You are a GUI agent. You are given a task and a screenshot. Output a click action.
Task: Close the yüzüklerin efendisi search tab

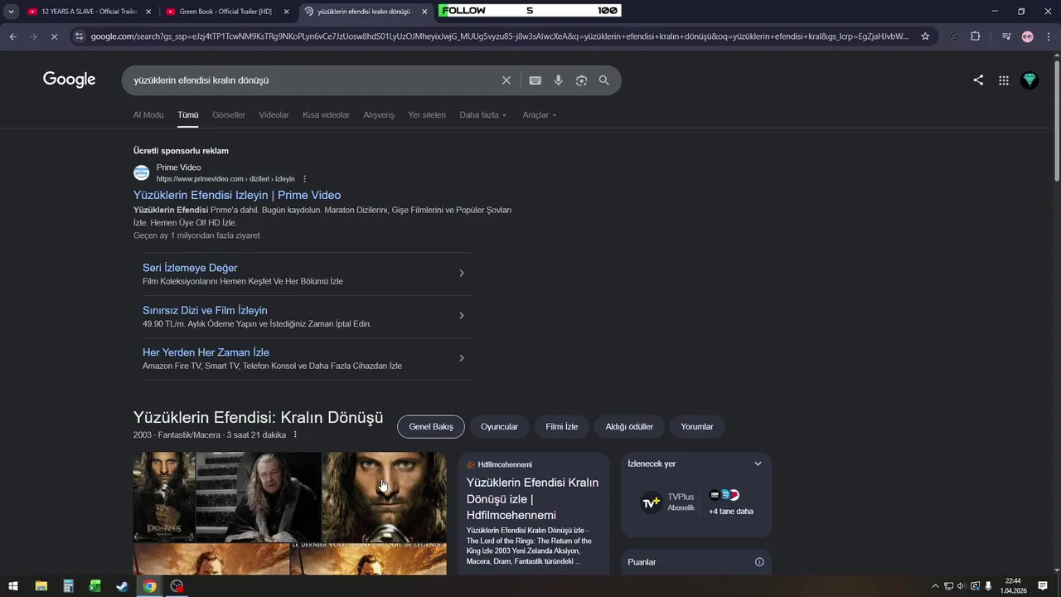(x=424, y=12)
